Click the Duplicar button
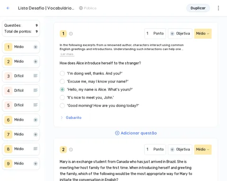The width and height of the screenshot is (227, 181). pos(198,8)
